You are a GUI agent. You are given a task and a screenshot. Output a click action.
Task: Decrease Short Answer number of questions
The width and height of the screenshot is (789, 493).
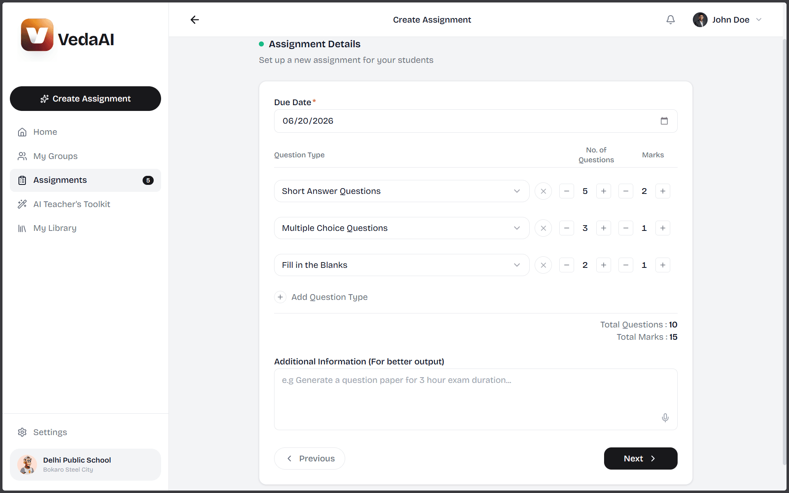(x=567, y=191)
